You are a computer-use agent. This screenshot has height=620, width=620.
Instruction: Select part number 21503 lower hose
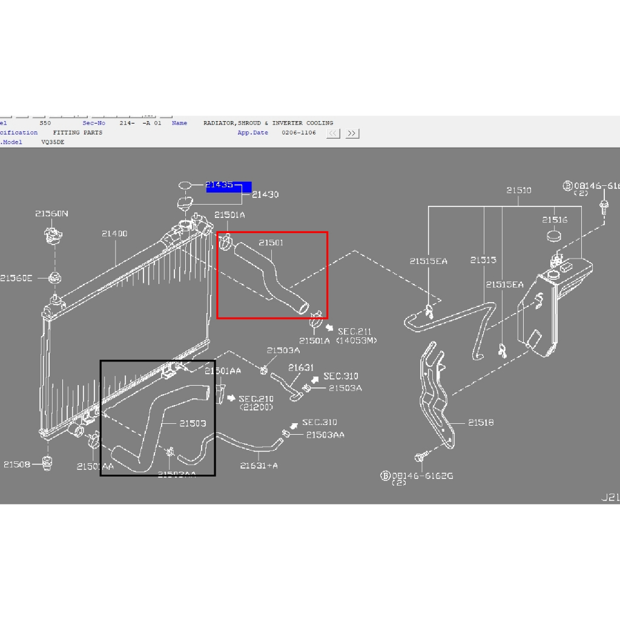point(193,423)
